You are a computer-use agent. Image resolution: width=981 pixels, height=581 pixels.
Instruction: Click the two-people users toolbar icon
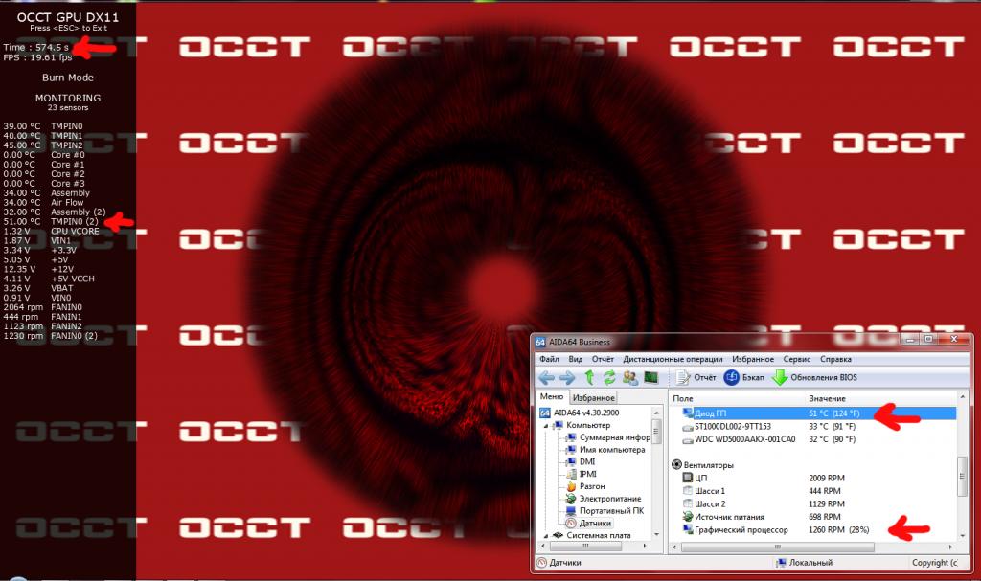pyautogui.click(x=630, y=377)
